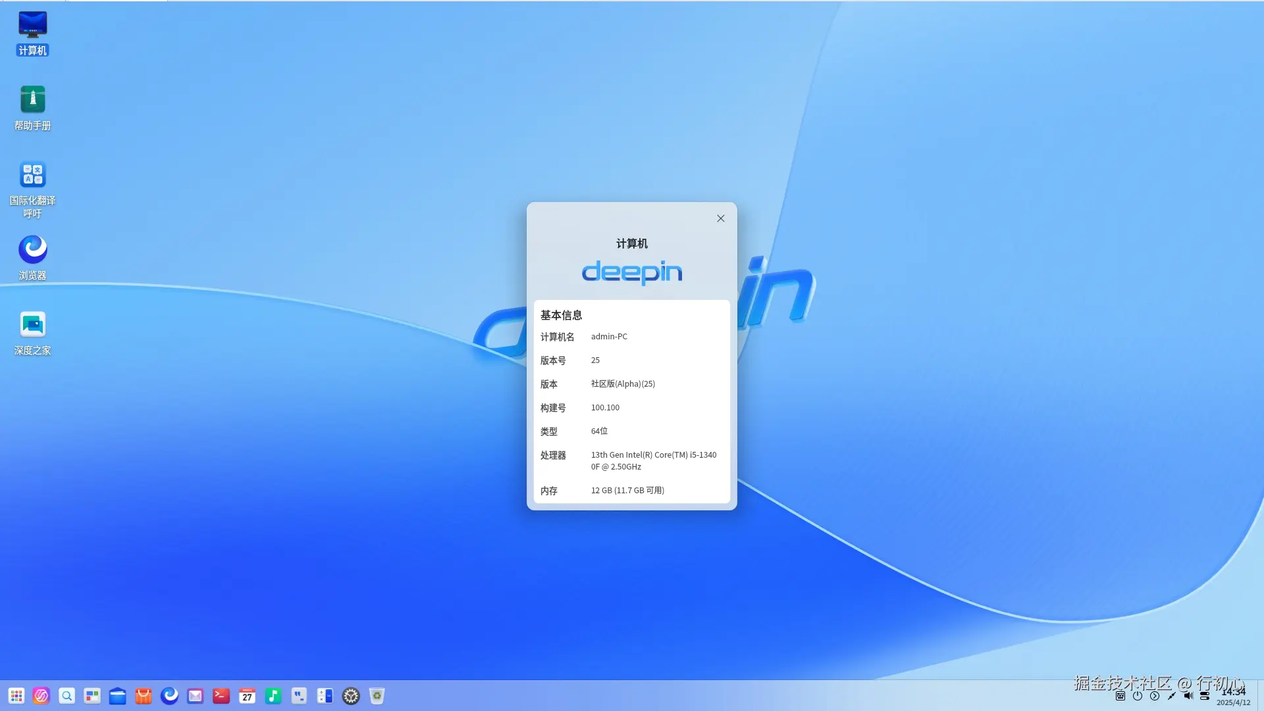The image size is (1264, 711).
Task: Open the mail client from dock
Action: point(196,696)
